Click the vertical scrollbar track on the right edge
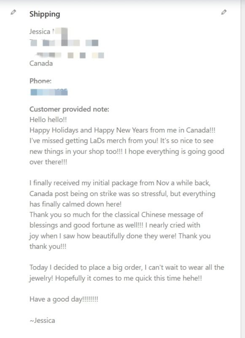Viewport: 245px width, 338px height. [243, 169]
